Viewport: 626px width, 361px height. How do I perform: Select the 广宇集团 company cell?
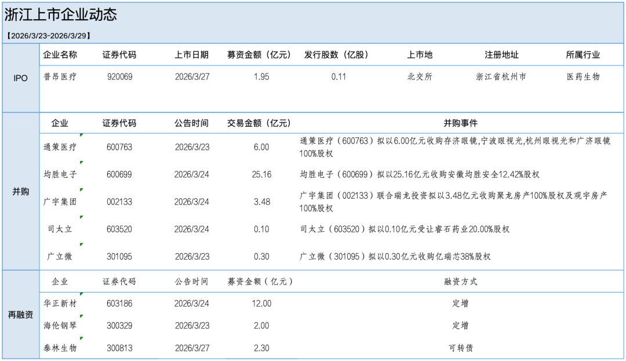60,202
